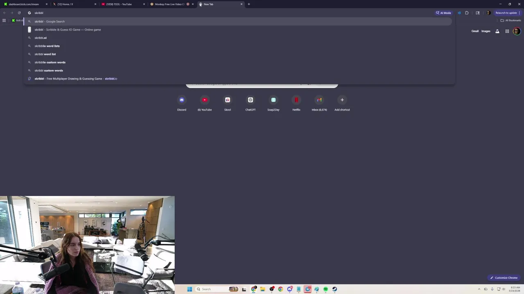Click the AI Mode button

point(444,13)
